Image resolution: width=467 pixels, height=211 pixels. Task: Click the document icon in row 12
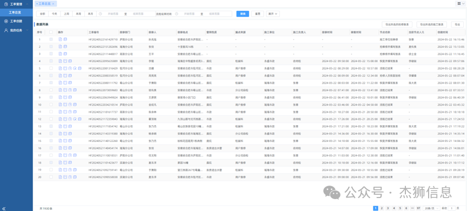pyautogui.click(x=60, y=119)
